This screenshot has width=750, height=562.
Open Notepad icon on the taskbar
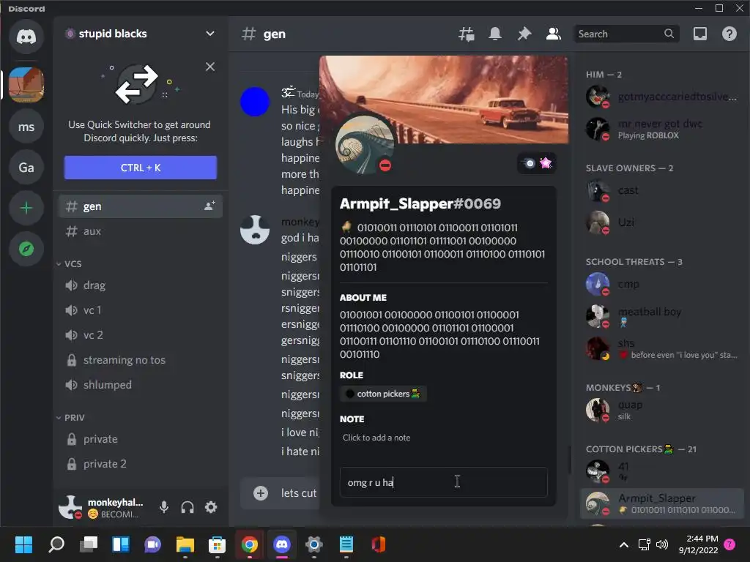click(346, 544)
